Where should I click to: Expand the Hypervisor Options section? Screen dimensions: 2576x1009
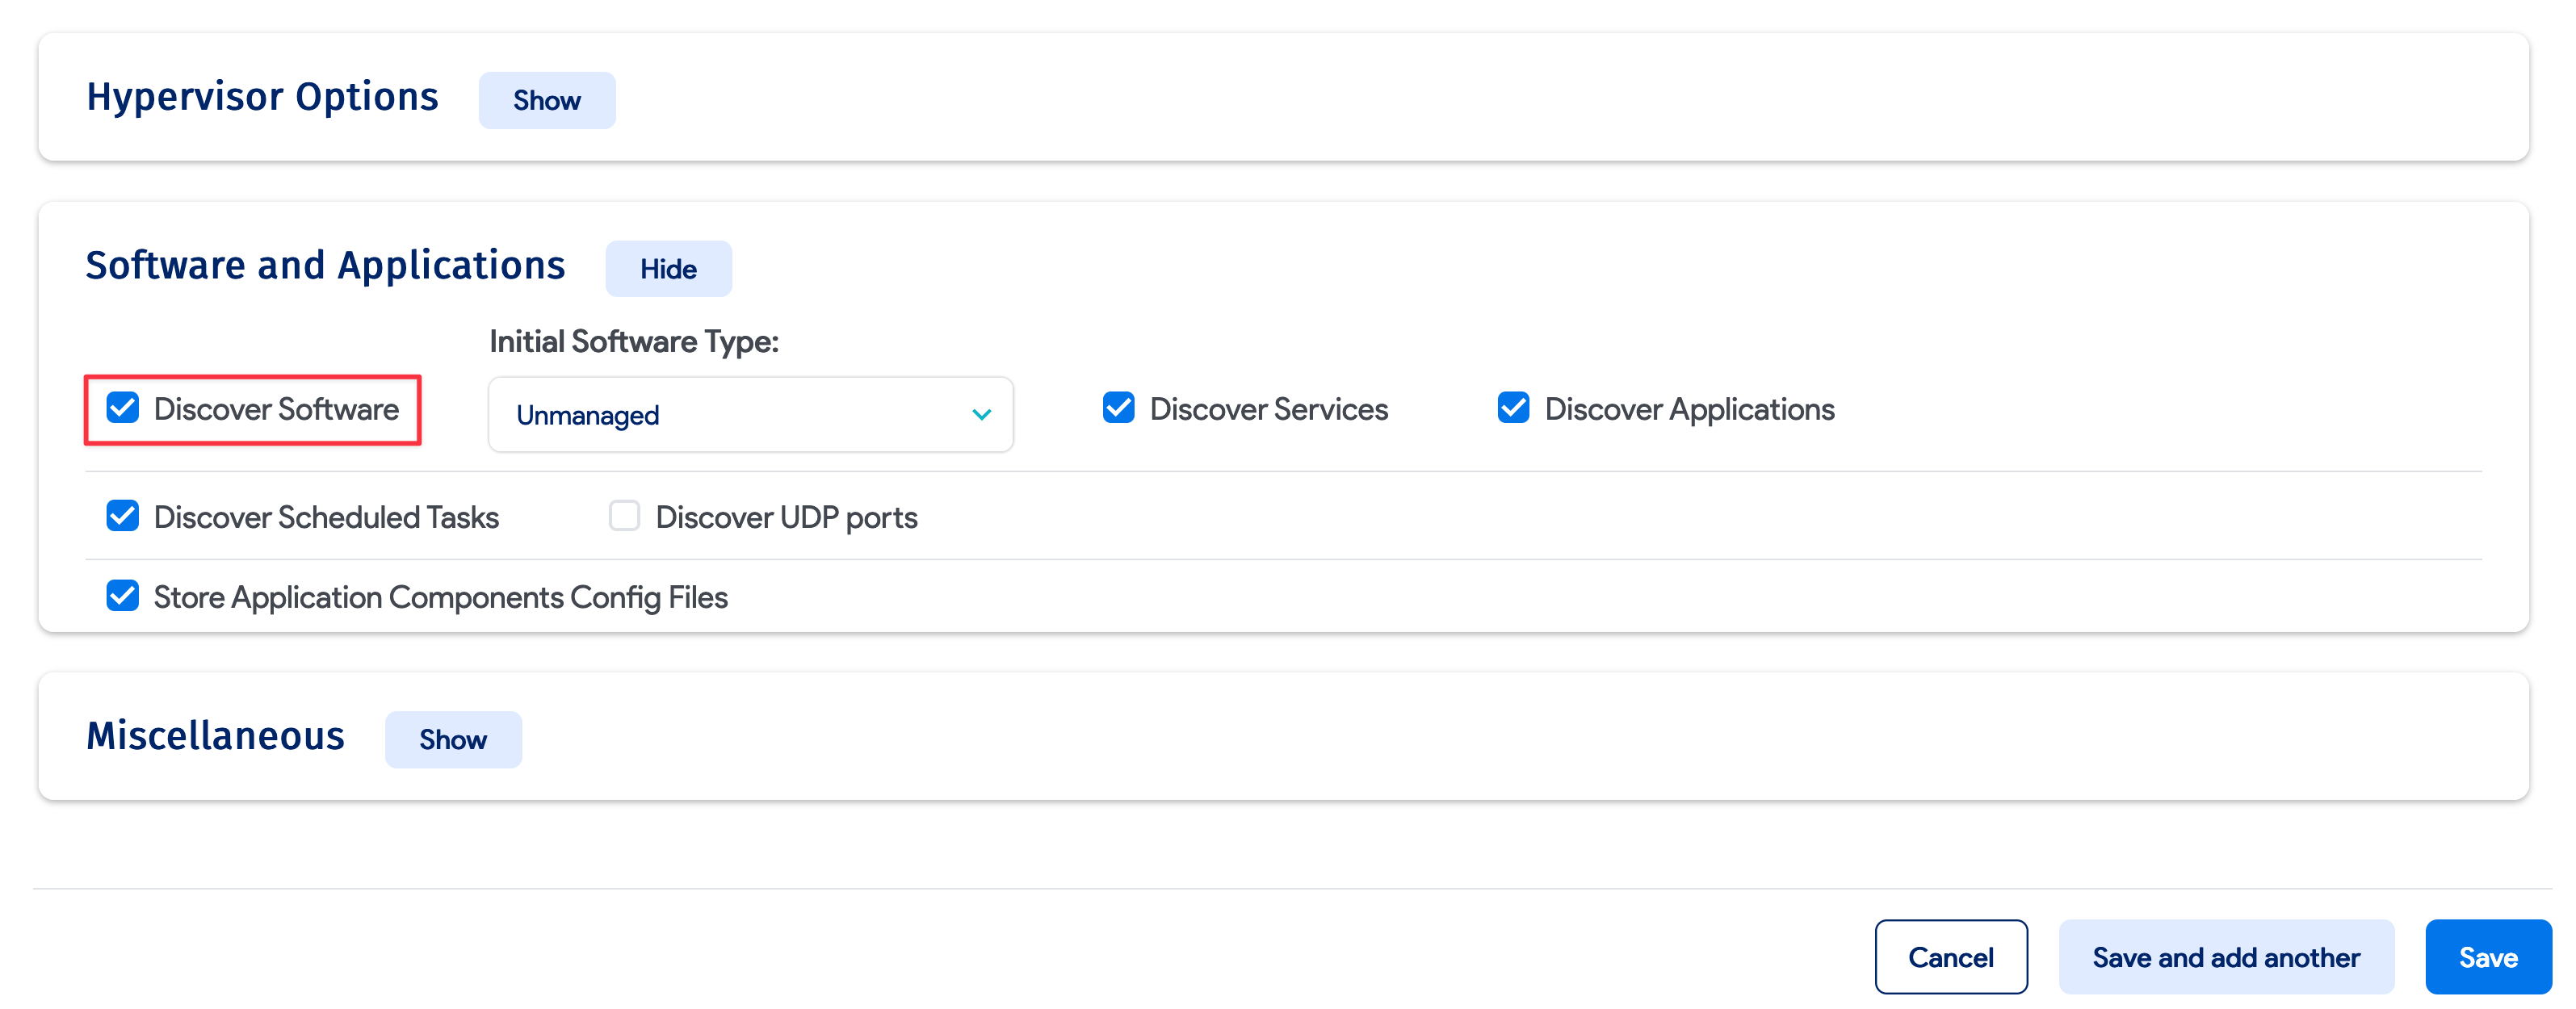coord(547,100)
